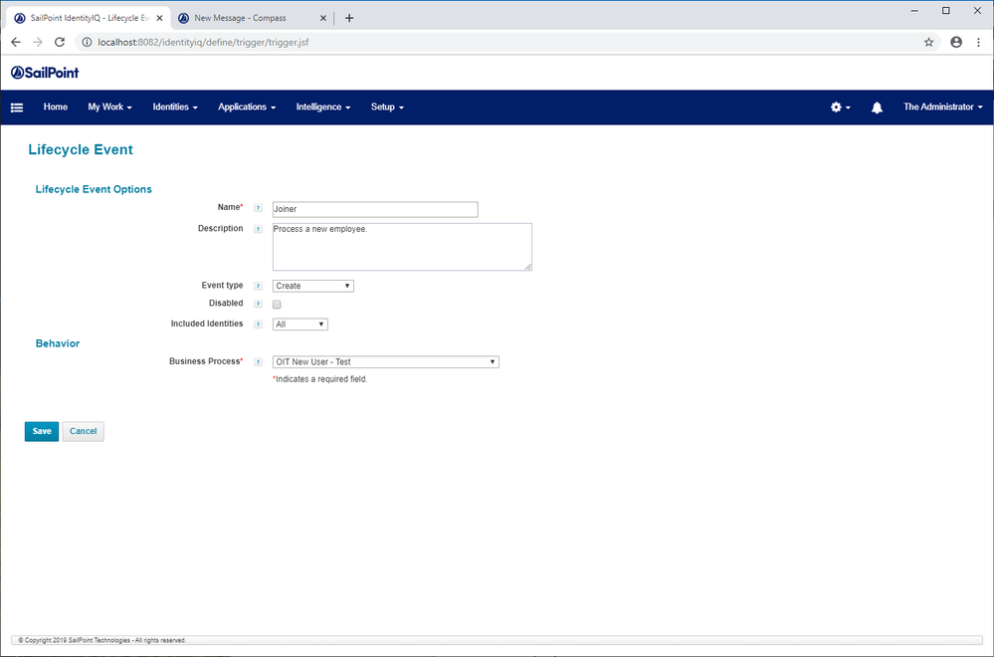Click the help icon beside Event type

[x=259, y=287]
